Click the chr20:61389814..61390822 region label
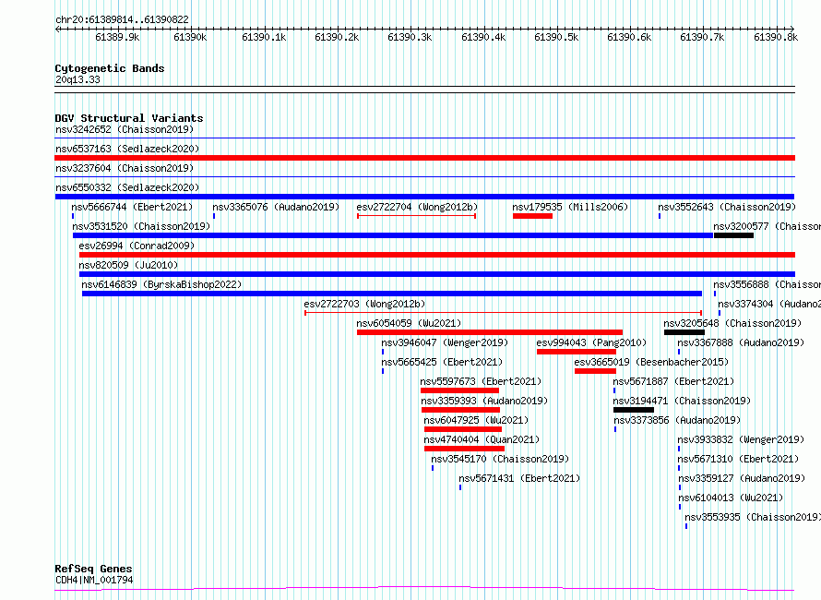Viewport: 821px width, 600px height. (122, 20)
